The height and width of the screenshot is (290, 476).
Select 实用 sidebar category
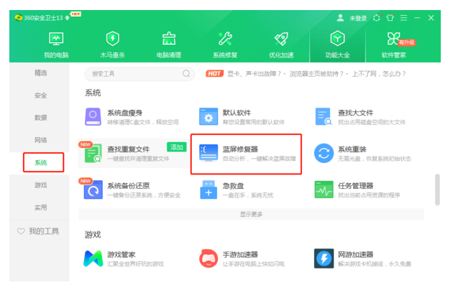coord(41,207)
